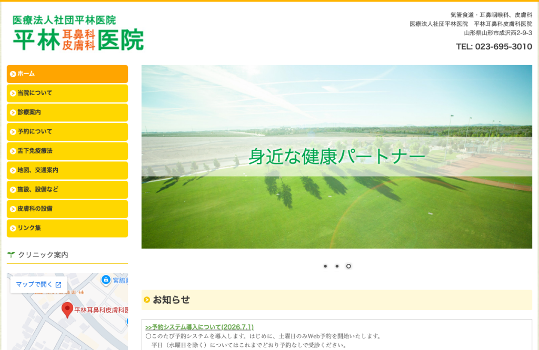
Task: Click the 平林耳鼻科皮膚科医院 logo image
Action: tap(78, 33)
